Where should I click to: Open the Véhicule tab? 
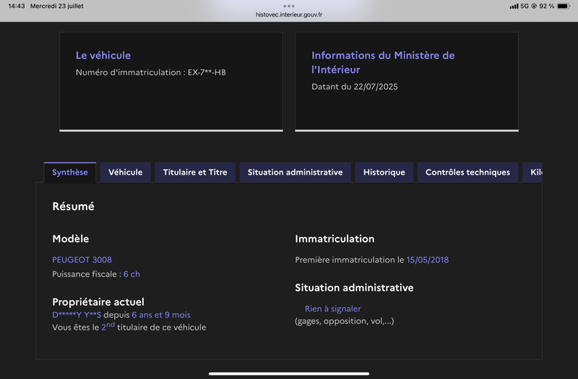(125, 173)
